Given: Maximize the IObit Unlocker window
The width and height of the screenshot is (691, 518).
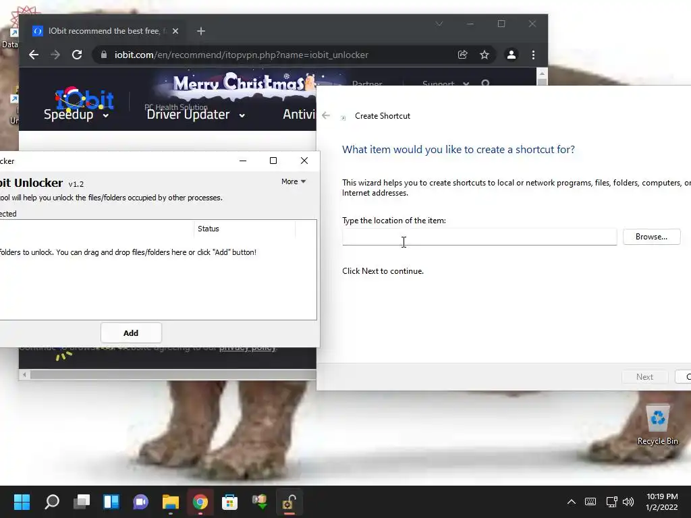Looking at the screenshot, I should click(273, 161).
